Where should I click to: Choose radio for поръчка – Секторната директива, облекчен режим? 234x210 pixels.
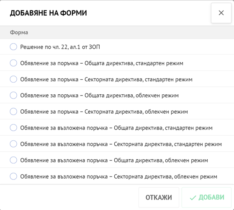pyautogui.click(x=13, y=111)
